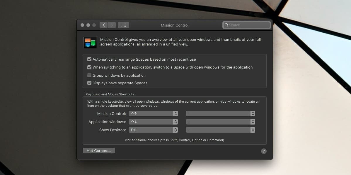This screenshot has width=351, height=175.
Task: Click the Show Desktop: label
Action: 113,130
